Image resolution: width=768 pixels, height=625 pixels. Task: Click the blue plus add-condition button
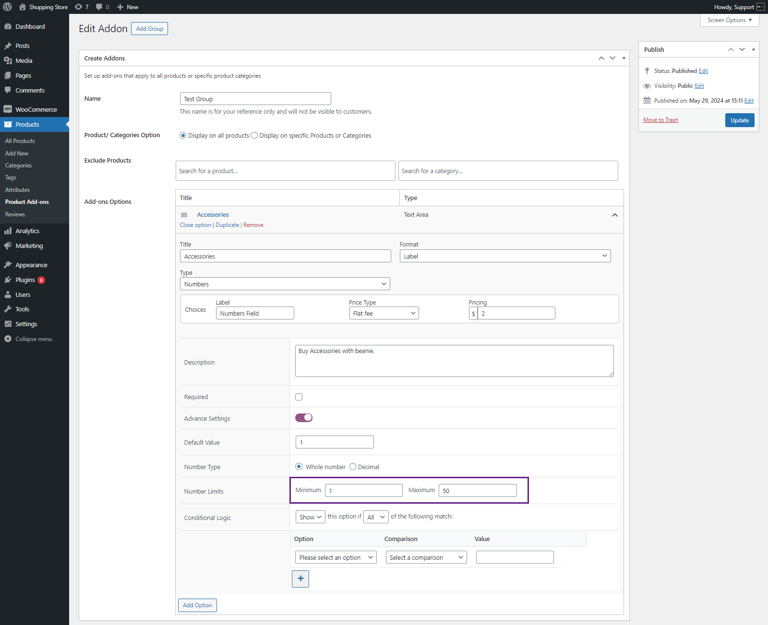click(300, 578)
